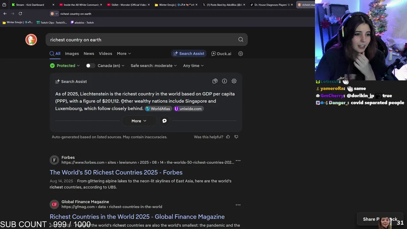Open the Any time filter dropdown
Image resolution: width=407 pixels, height=229 pixels.
193,66
